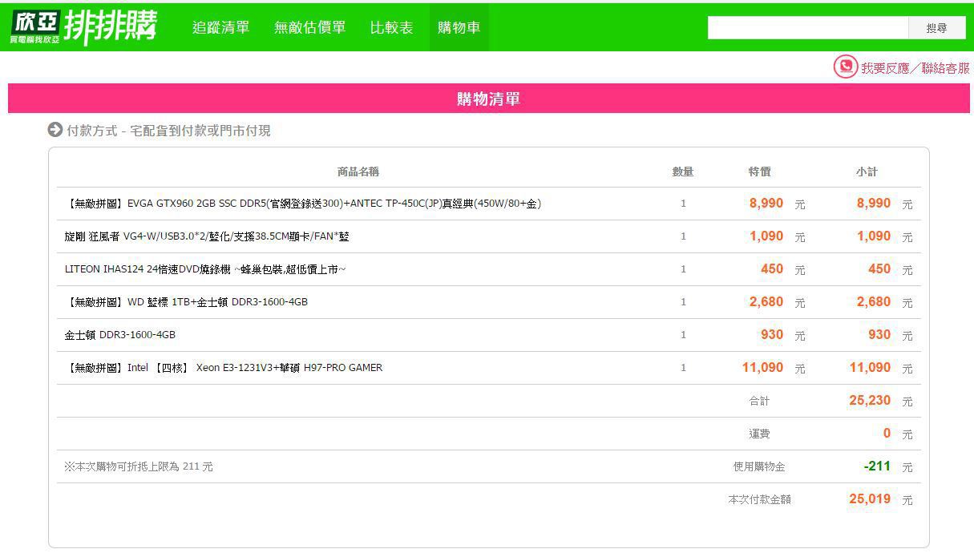Open the 欣亞 排排購 logo homepage
Image resolution: width=974 pixels, height=553 pixels.
click(x=84, y=27)
